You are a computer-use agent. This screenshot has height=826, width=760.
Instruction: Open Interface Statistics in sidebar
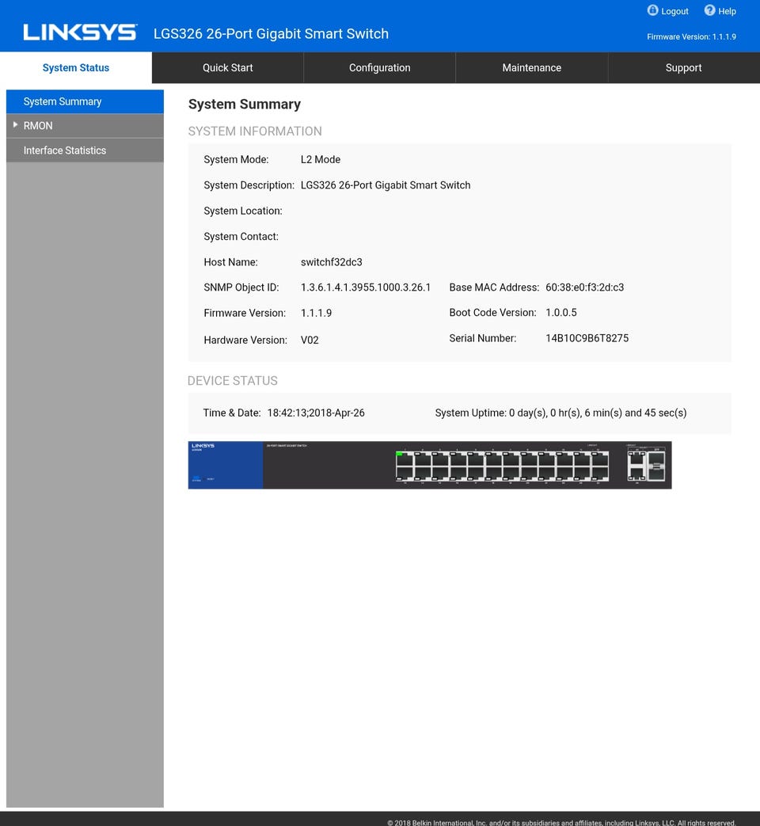tap(85, 150)
